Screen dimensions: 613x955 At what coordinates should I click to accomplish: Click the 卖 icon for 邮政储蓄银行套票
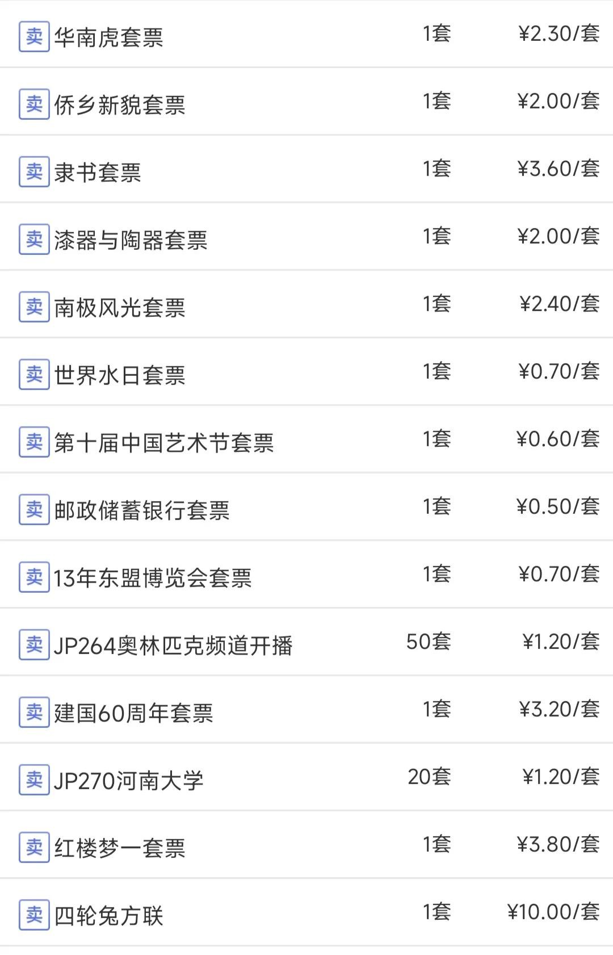pos(34,510)
